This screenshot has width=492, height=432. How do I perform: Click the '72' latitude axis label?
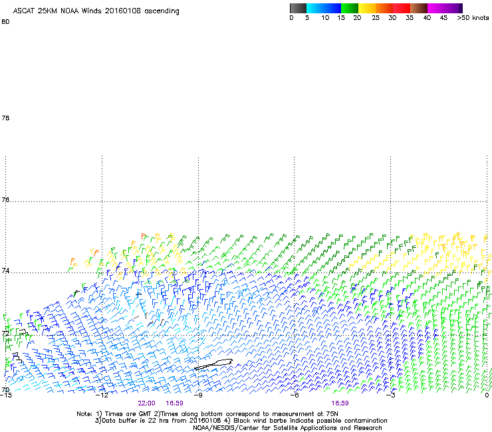point(5,333)
